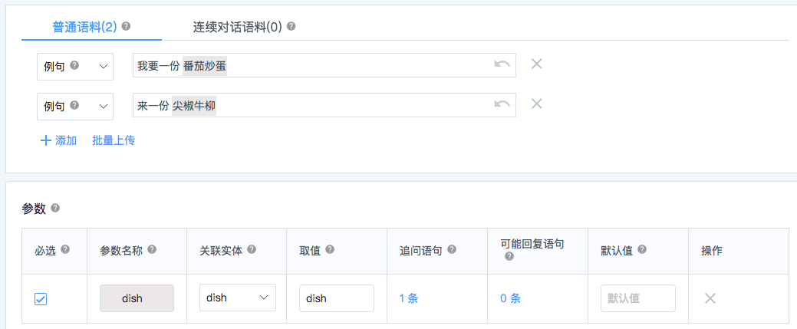
Task: Click help icon next to 参数 heading
Action: tap(55, 208)
